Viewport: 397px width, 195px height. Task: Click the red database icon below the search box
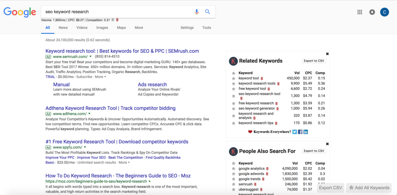(117, 20)
